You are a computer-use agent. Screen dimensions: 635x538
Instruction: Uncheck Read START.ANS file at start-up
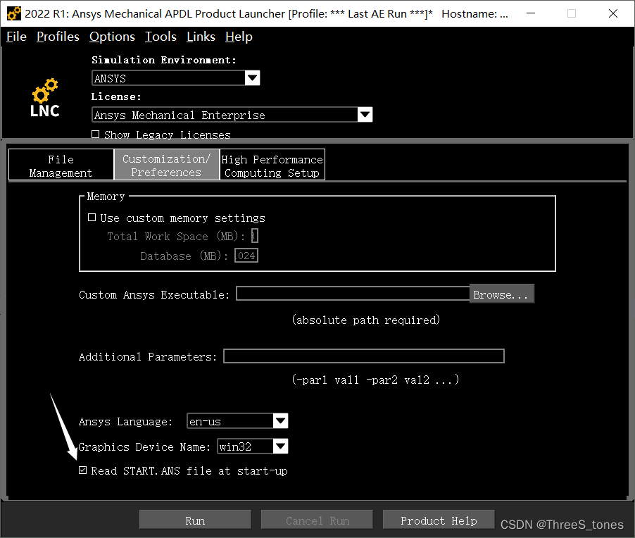[82, 470]
